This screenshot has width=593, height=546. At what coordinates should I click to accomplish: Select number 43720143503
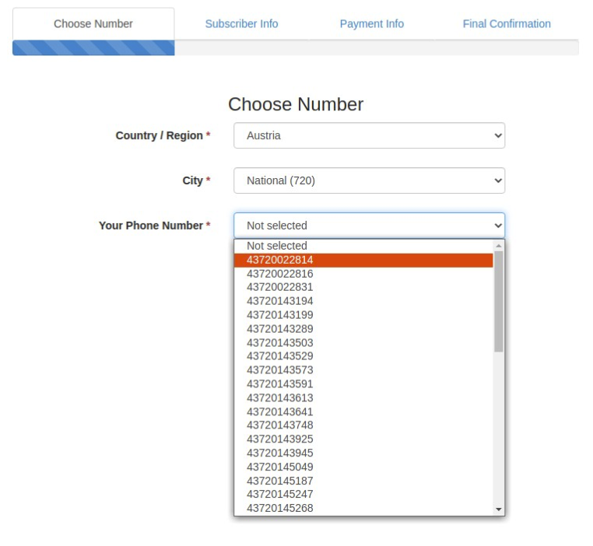click(x=363, y=343)
